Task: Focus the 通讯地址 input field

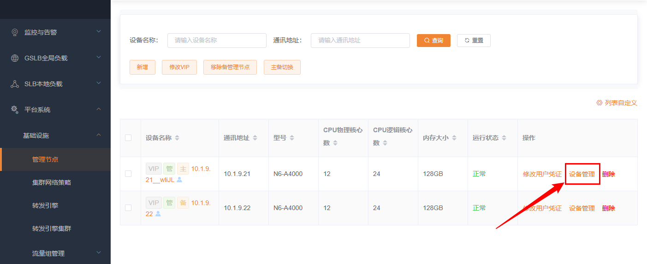Action: [x=360, y=41]
